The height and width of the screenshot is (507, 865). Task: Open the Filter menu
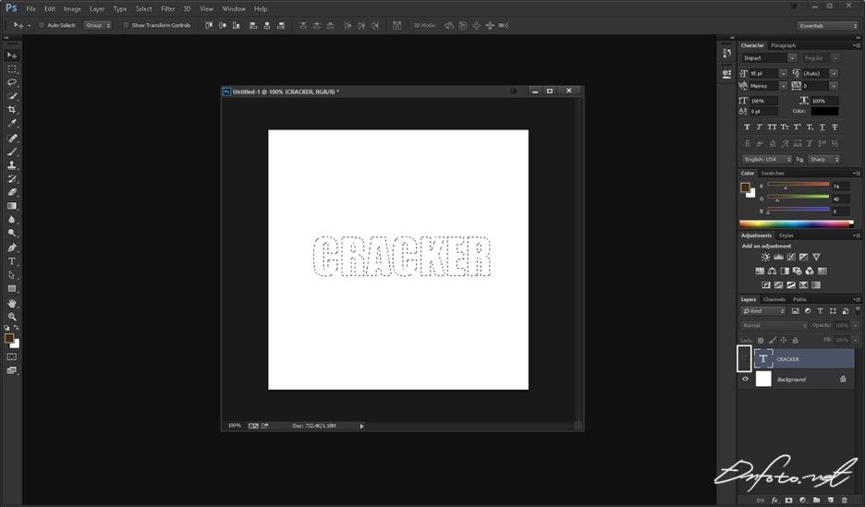tap(167, 9)
